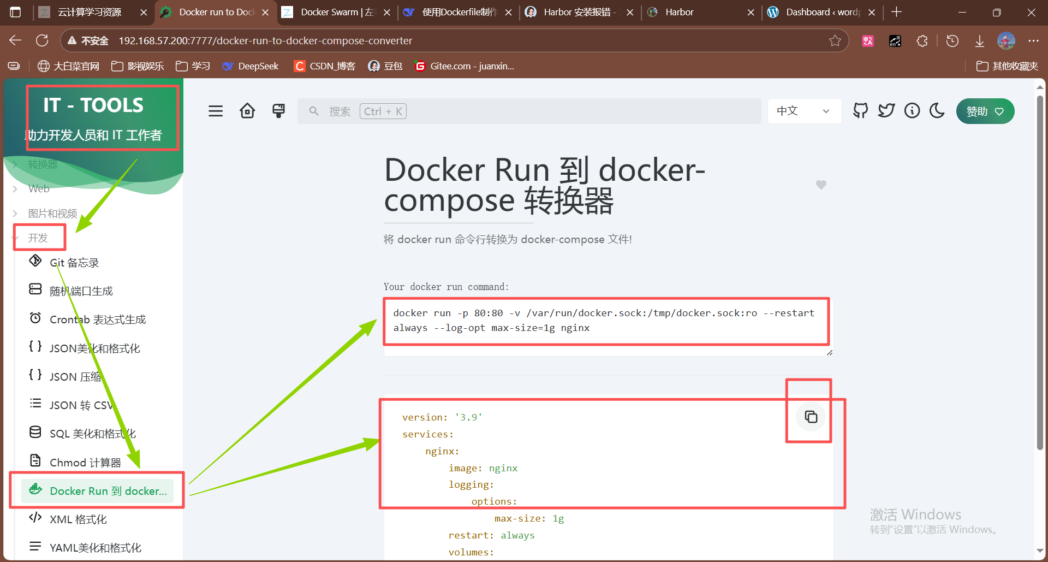The image size is (1048, 562).
Task: Open Gitee.com bookmark
Action: [465, 66]
